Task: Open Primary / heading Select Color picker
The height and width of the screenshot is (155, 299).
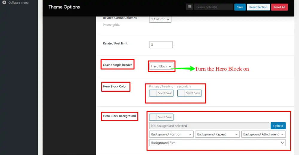Action: (x=161, y=93)
